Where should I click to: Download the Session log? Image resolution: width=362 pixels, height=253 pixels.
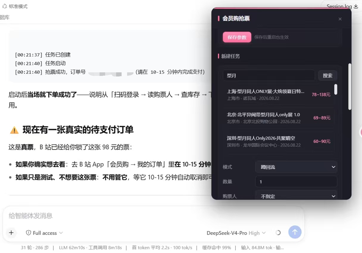pos(342,6)
